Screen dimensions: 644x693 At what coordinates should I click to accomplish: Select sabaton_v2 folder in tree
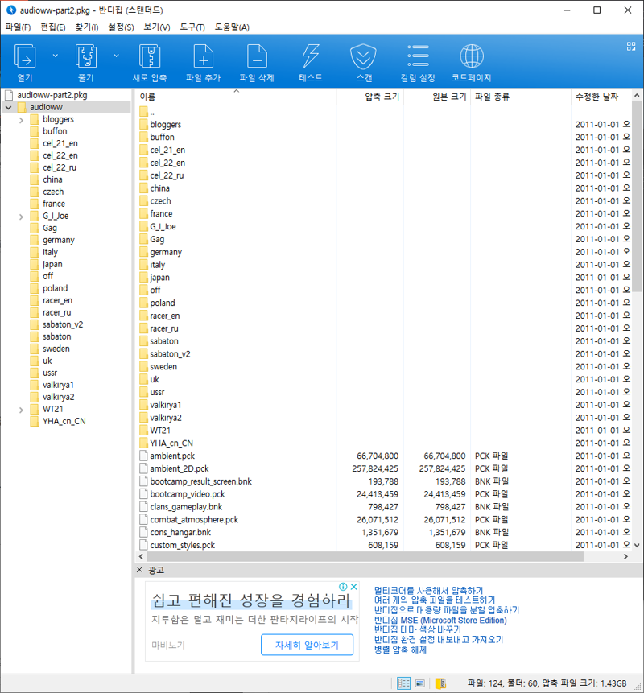[63, 324]
